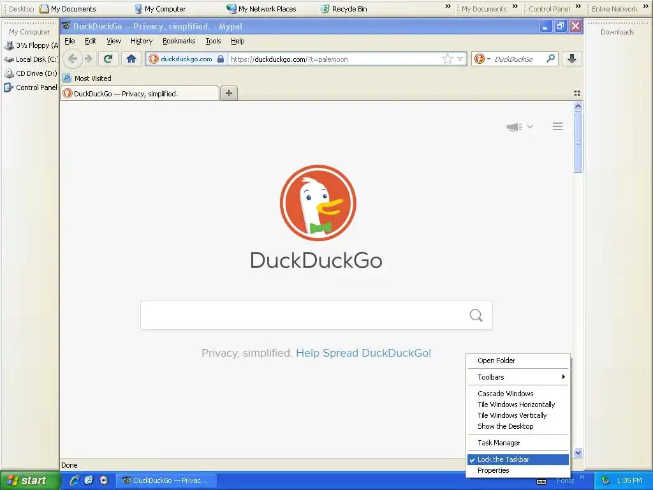Open My Documents in Desktop toolbar
This screenshot has width=653, height=490.
point(68,9)
